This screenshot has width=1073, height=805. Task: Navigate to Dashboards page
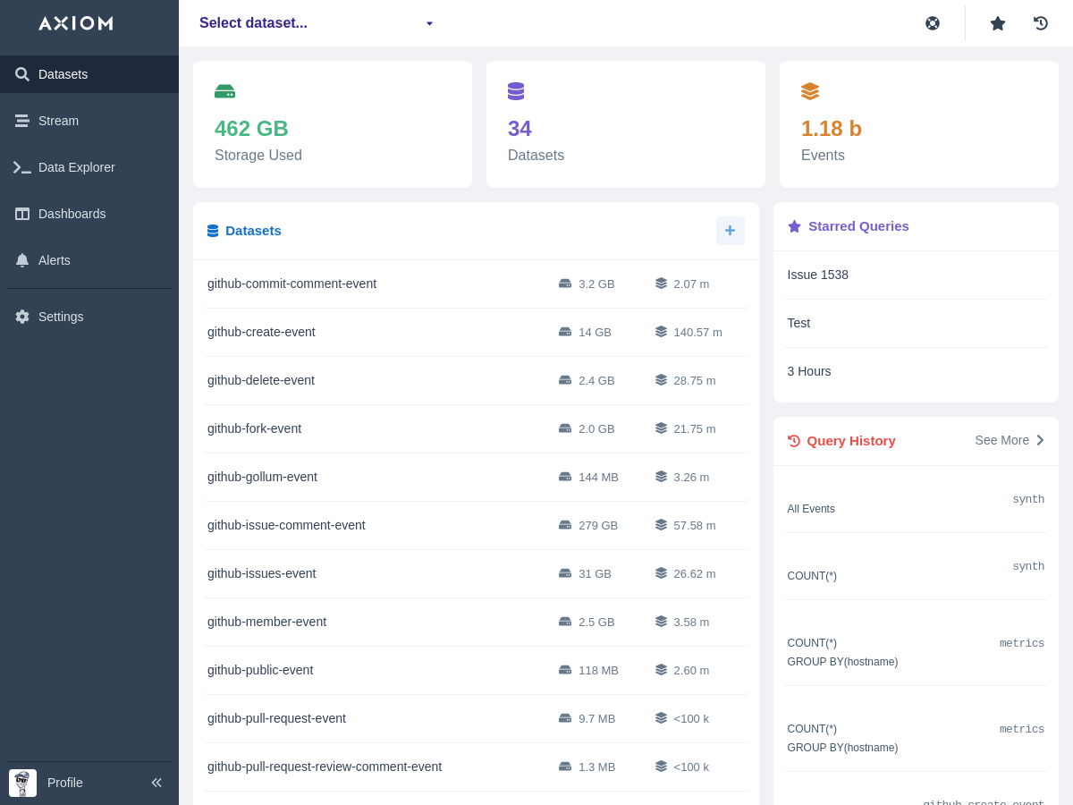[72, 214]
